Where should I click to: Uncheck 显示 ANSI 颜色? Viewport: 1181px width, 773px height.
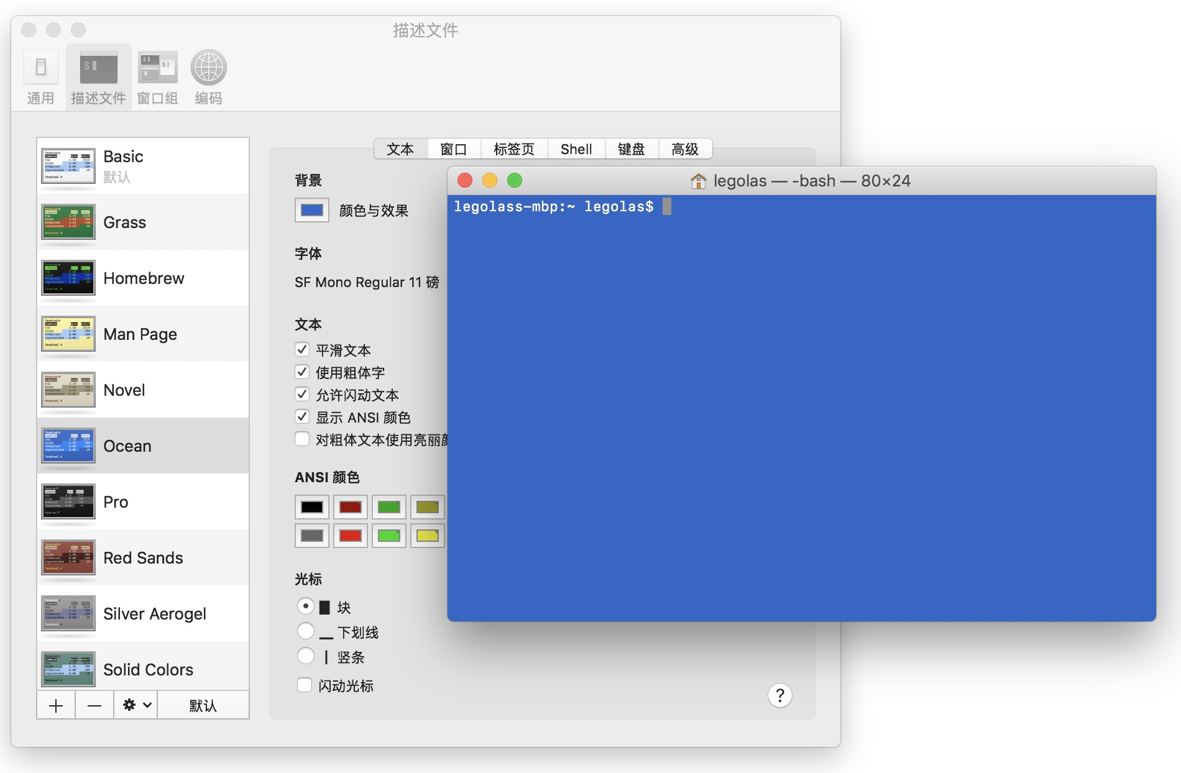tap(303, 417)
